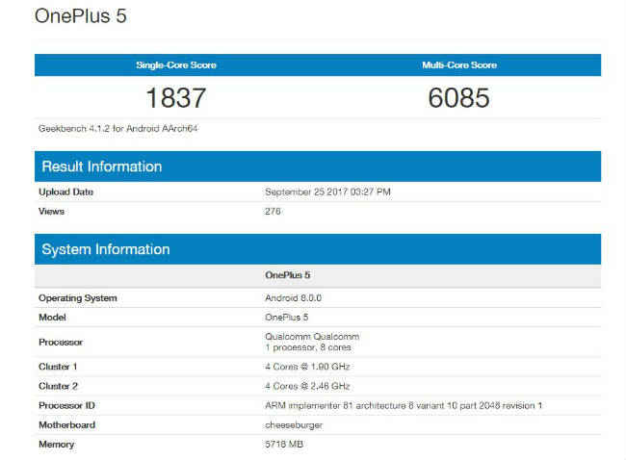Click the Motherboard label
The image size is (626, 460).
tap(66, 425)
